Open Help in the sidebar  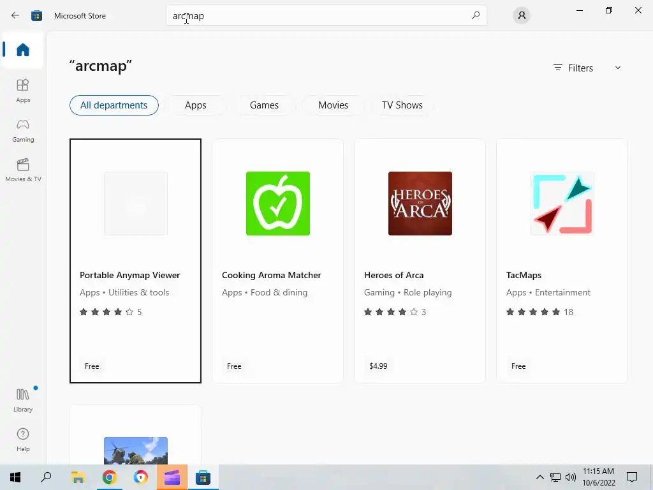point(23,440)
